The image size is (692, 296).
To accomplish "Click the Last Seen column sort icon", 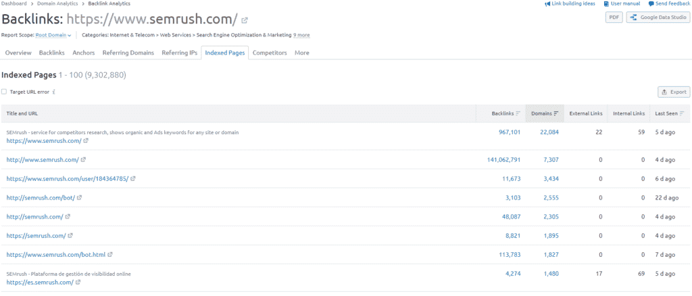I will coord(683,114).
